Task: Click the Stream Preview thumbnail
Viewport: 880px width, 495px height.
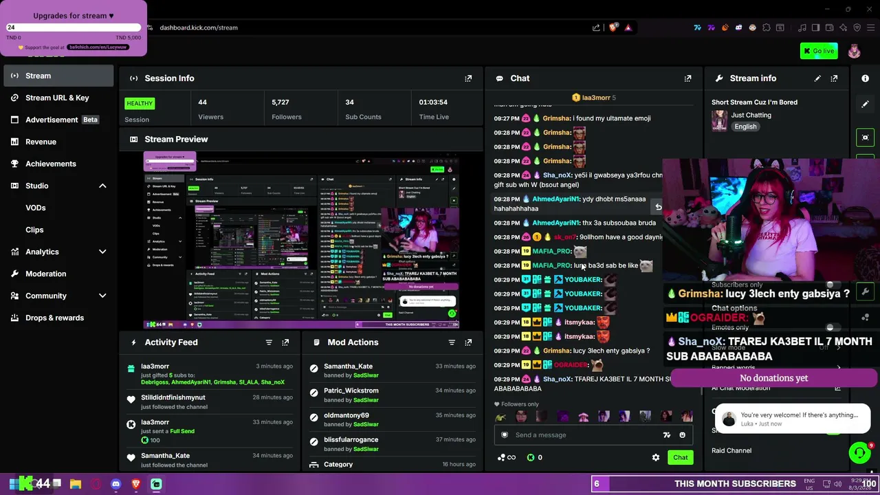Action: click(x=301, y=240)
